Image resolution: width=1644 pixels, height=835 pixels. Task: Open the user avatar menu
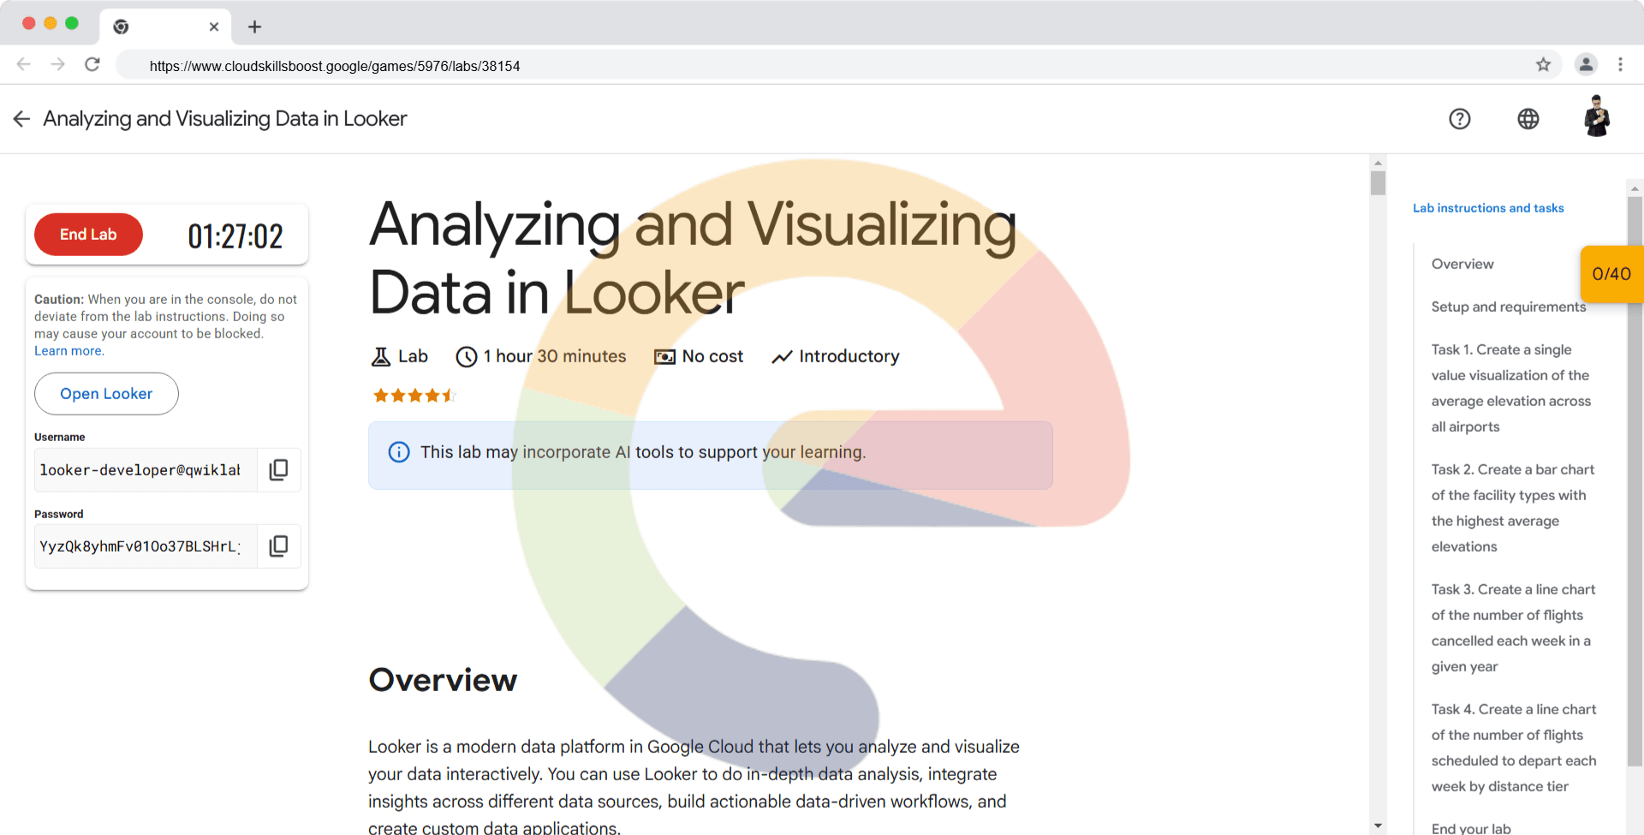coord(1596,116)
